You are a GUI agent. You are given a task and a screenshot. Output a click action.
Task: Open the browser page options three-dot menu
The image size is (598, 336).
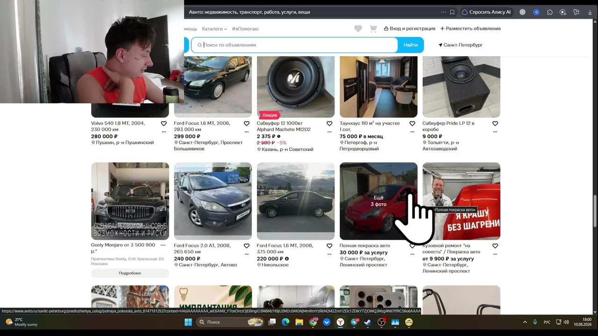click(443, 12)
